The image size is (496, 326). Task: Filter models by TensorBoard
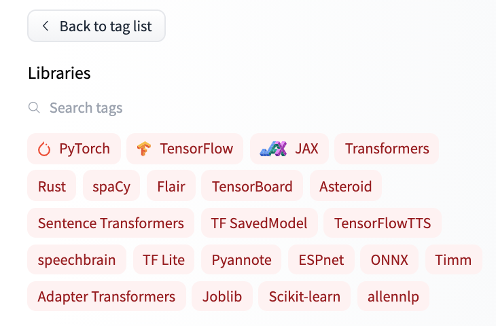[252, 186]
